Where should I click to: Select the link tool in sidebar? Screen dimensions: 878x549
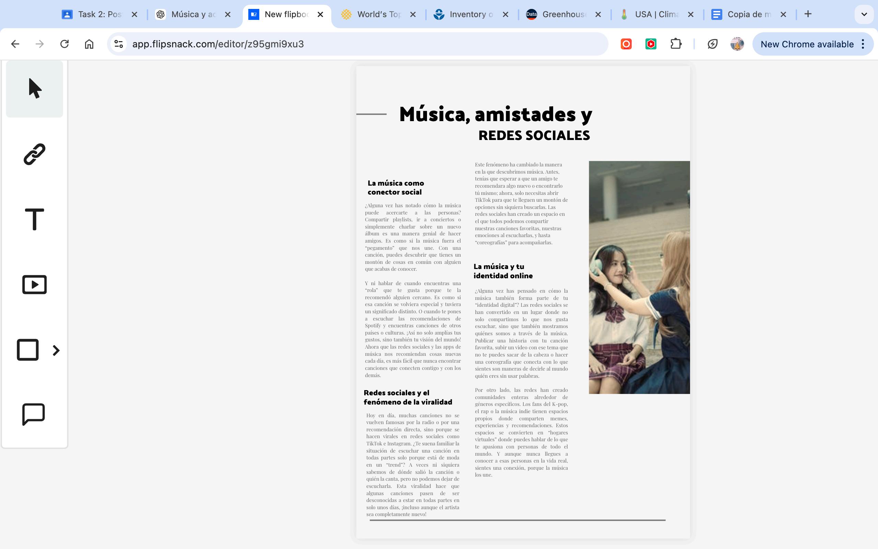click(x=34, y=154)
